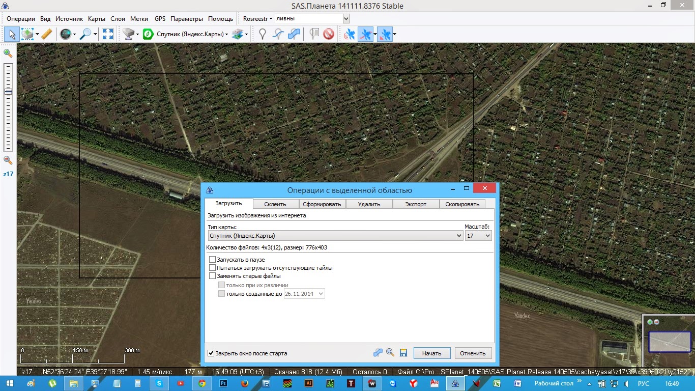The width and height of the screenshot is (695, 391).
Task: Uncheck 'Закрыть окно после старта'
Action: point(211,353)
